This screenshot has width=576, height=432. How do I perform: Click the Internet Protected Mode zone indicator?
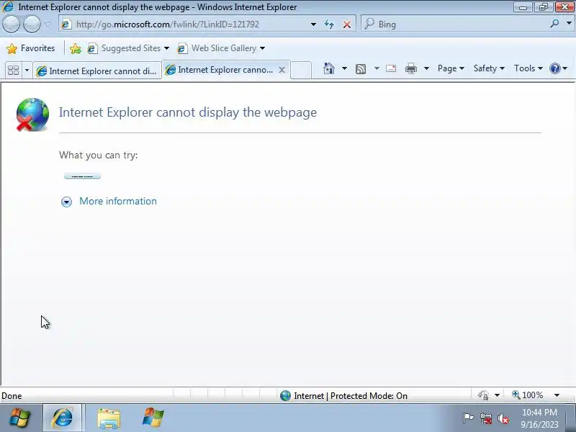[351, 395]
